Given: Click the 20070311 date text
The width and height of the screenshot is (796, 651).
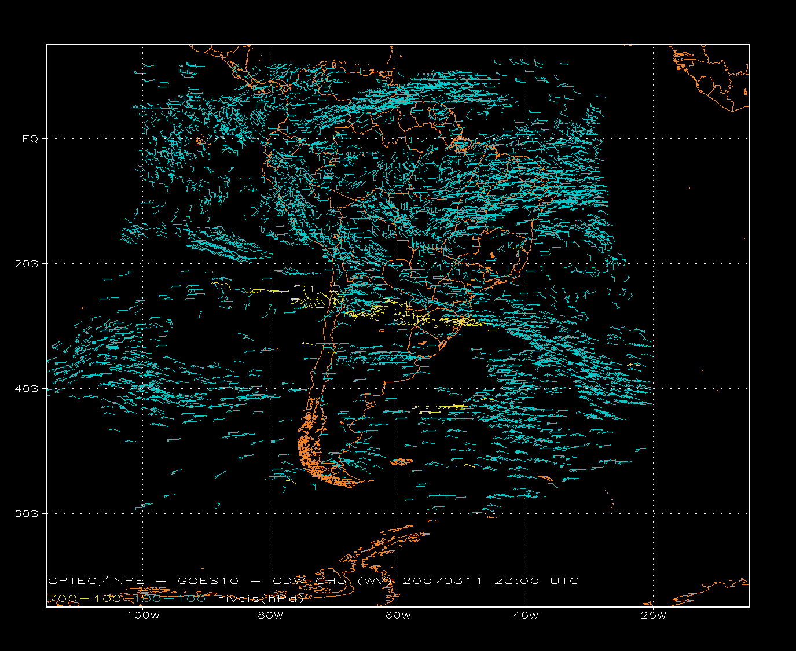Looking at the screenshot, I should click(x=442, y=581).
